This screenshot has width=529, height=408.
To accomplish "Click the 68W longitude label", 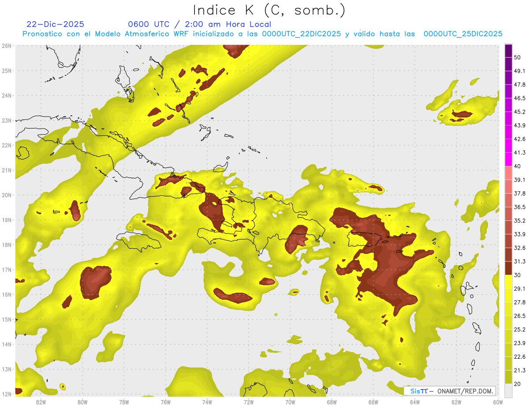I will (x=332, y=402).
